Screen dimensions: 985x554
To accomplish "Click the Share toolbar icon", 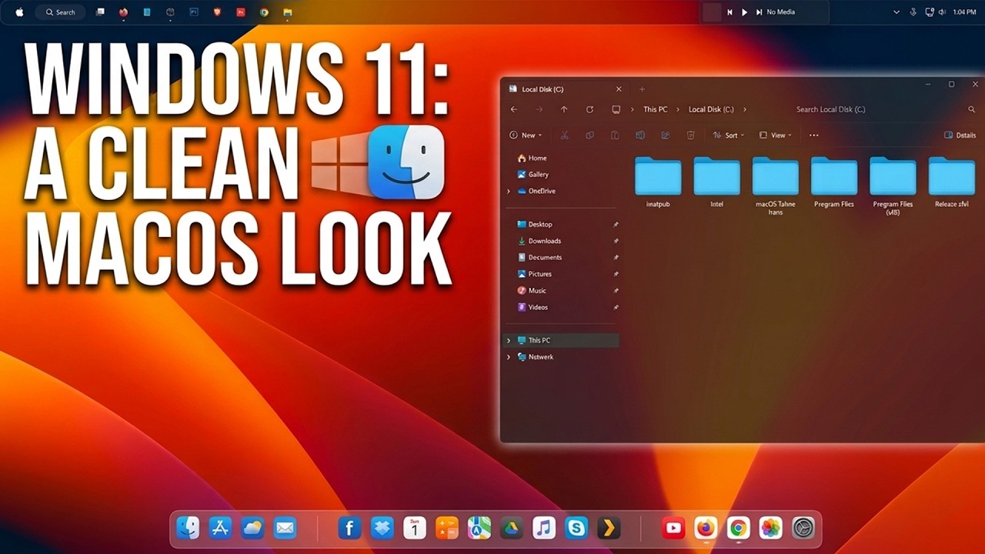I will tap(665, 135).
